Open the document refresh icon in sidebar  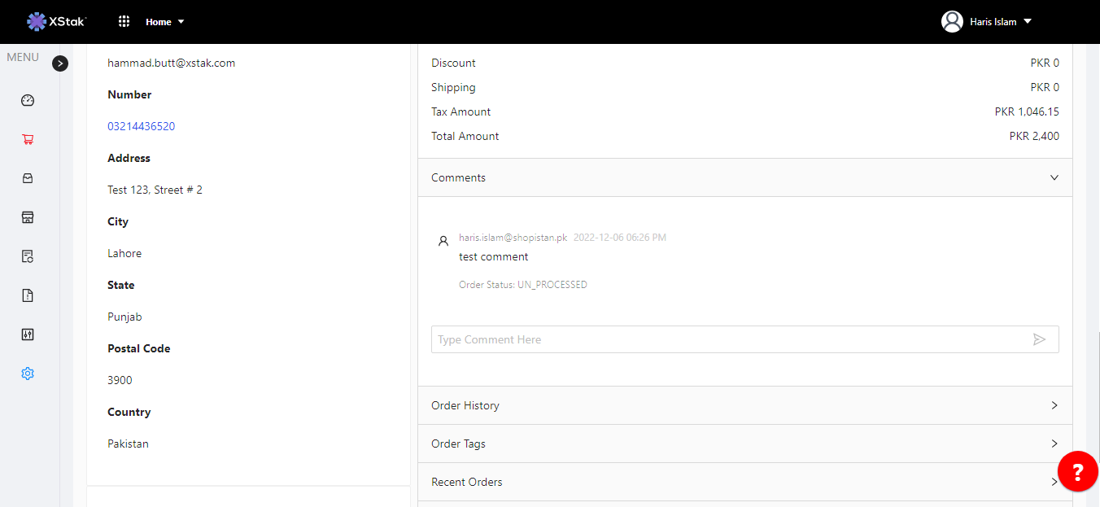tap(28, 256)
